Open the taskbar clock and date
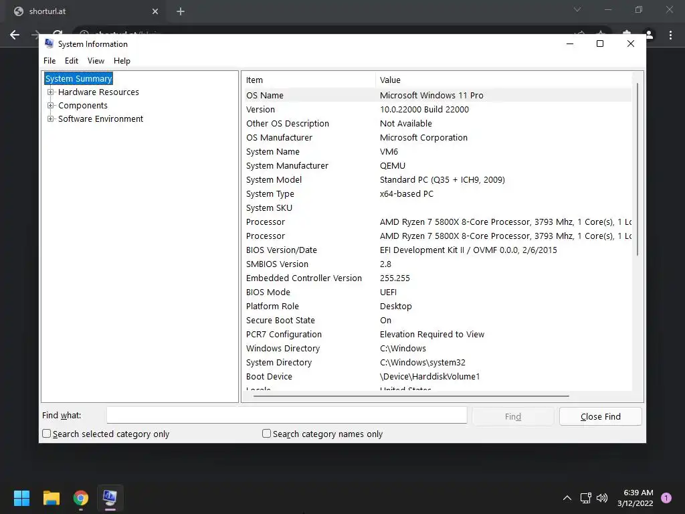The image size is (685, 514). 635,498
